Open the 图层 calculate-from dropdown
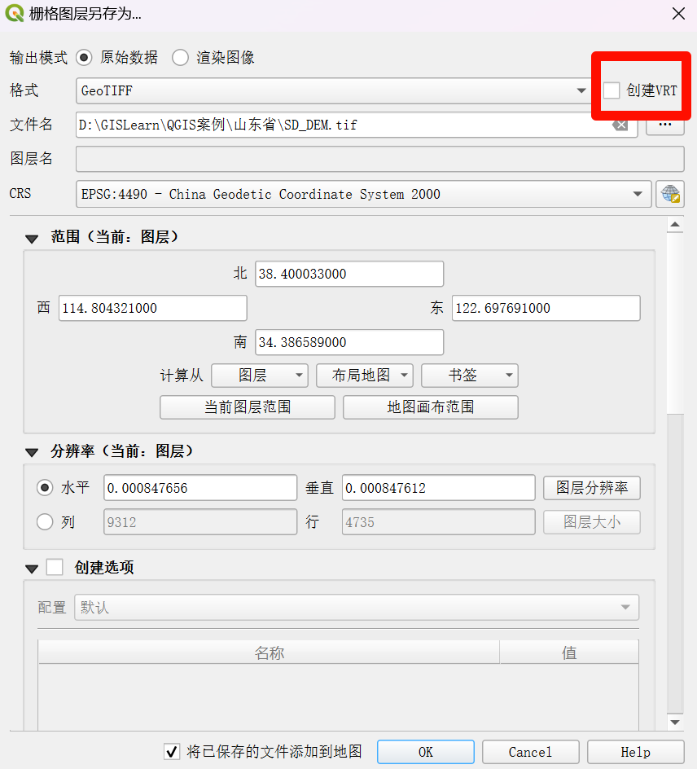The image size is (697, 769). [260, 376]
